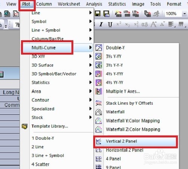Increase font size with large A
Screen dimensions: 188x169
click(x=154, y=24)
